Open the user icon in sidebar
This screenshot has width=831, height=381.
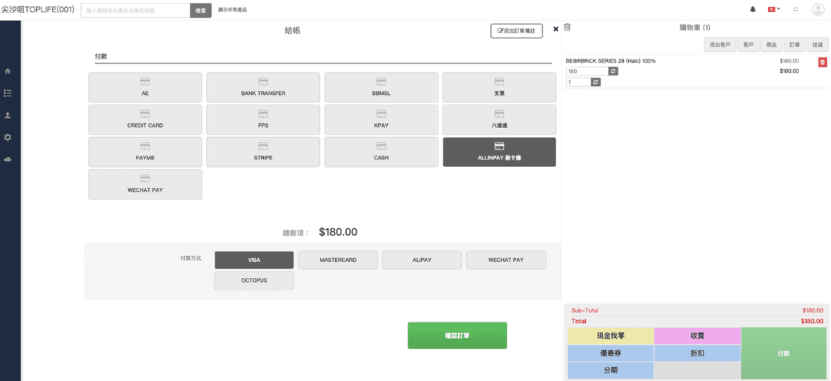[8, 115]
